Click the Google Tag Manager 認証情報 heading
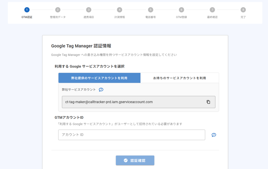This screenshot has height=169, width=268. (81, 46)
